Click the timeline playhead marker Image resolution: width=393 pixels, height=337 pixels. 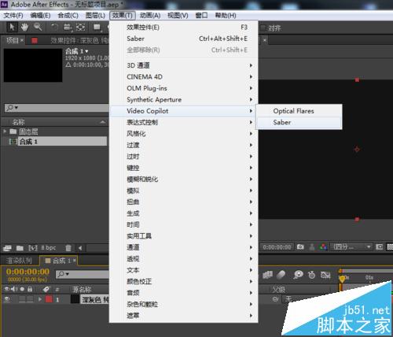click(342, 279)
